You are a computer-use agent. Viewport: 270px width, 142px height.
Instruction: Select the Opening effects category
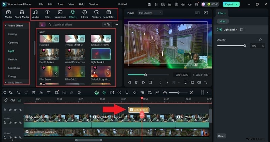13,43
